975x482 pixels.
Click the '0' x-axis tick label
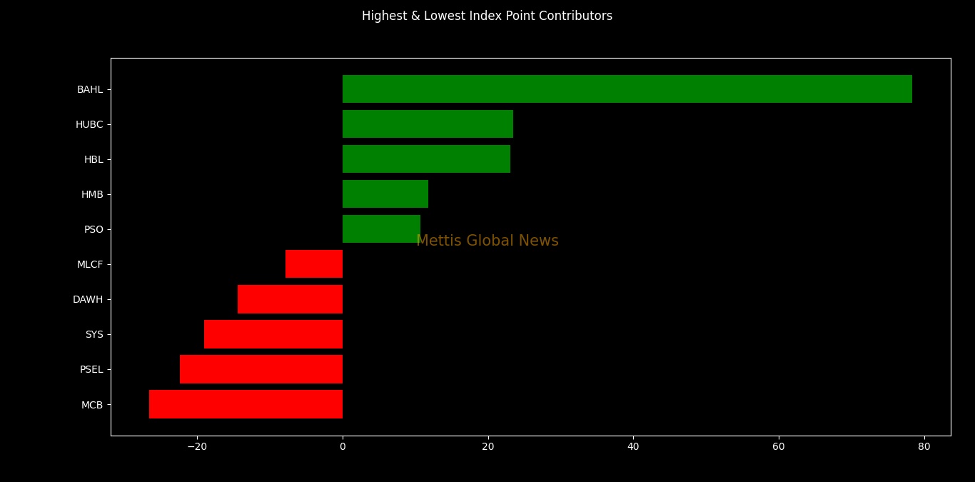point(343,447)
